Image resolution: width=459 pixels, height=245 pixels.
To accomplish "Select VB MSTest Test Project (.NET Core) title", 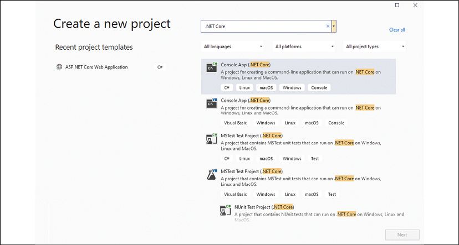I will 252,171.
